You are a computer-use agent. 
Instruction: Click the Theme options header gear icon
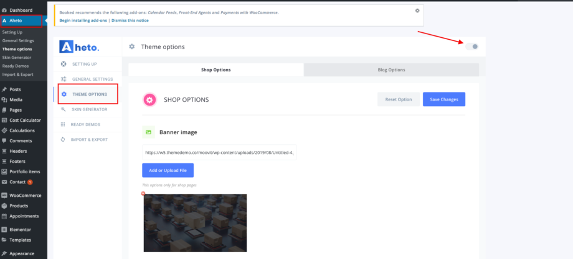[132, 47]
